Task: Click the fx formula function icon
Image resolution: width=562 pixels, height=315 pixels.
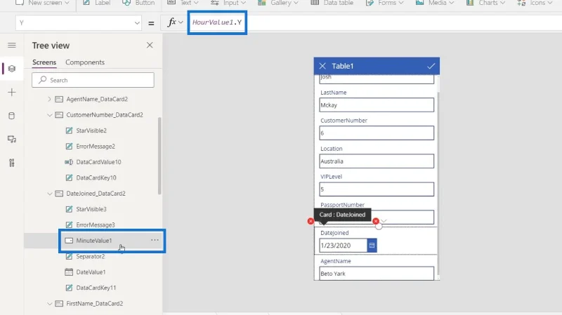Action: [x=171, y=22]
